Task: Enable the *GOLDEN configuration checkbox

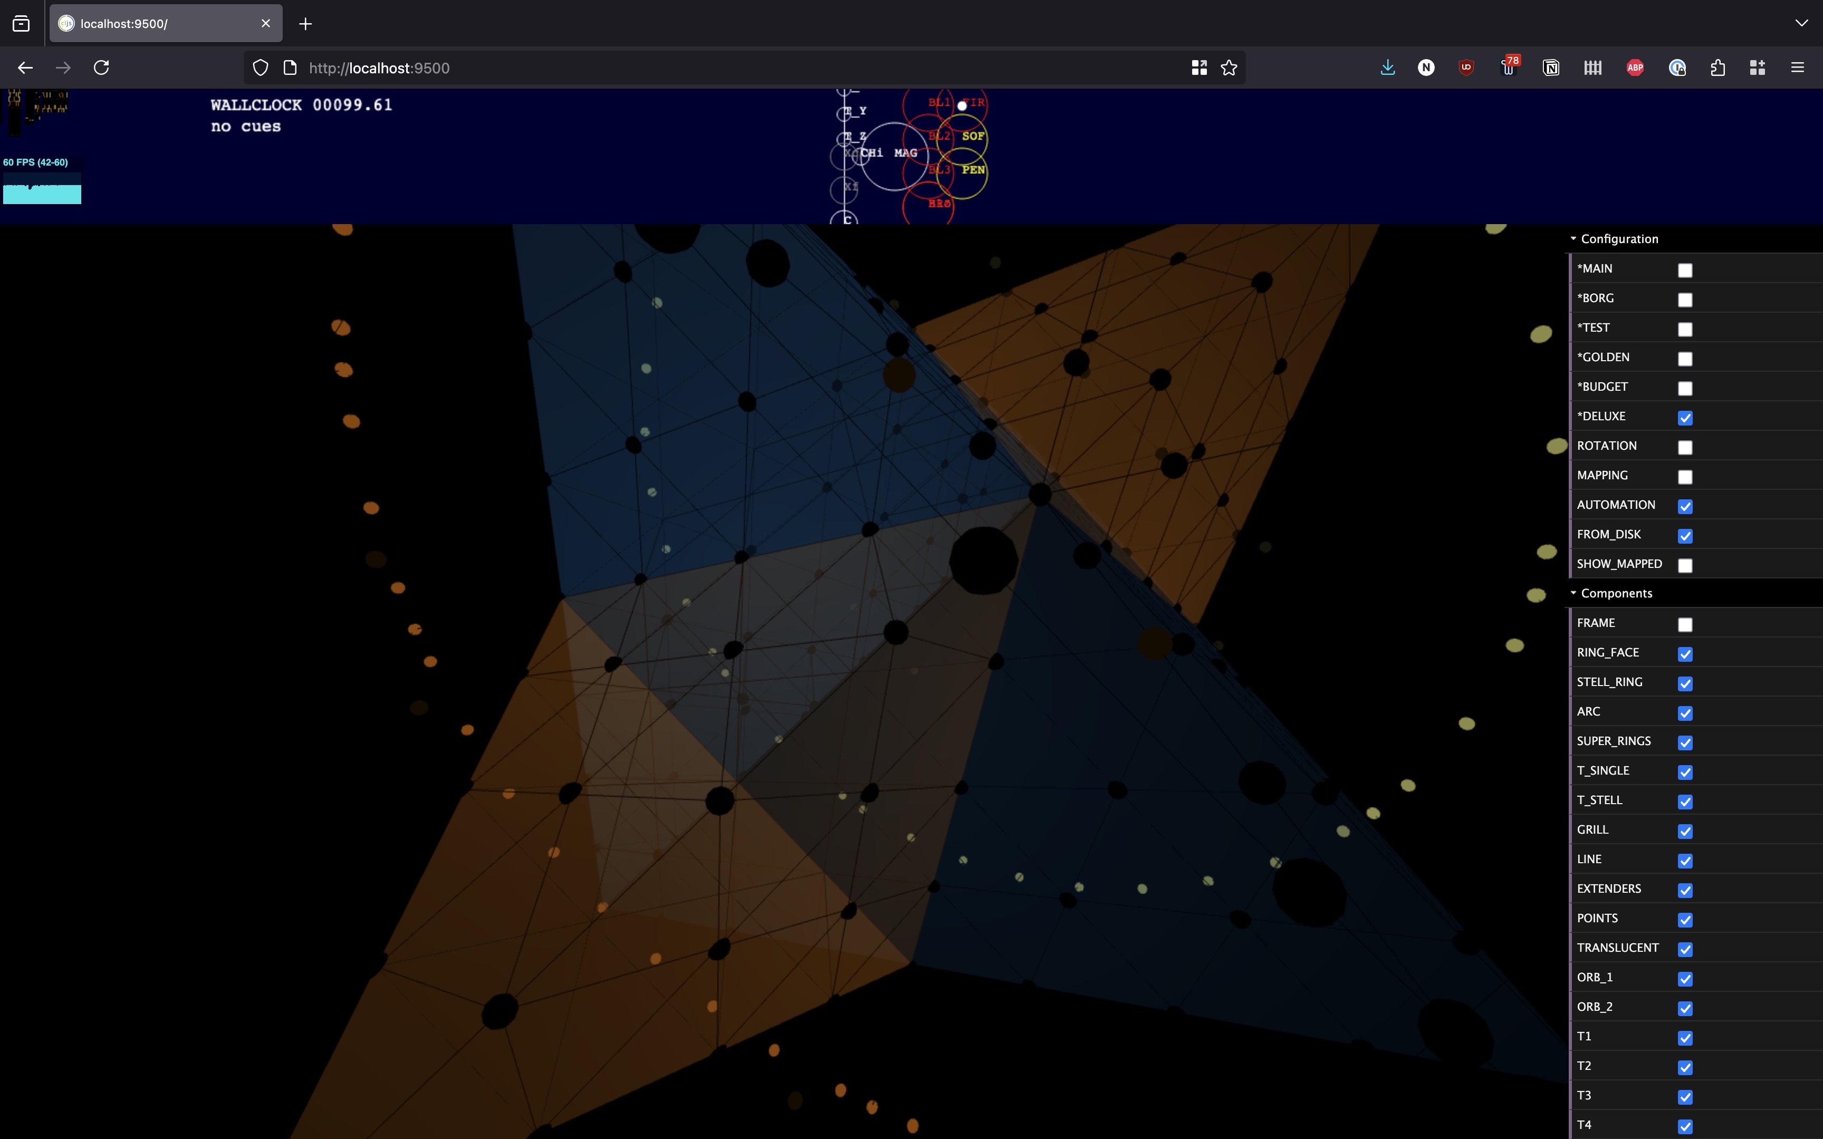Action: tap(1685, 359)
